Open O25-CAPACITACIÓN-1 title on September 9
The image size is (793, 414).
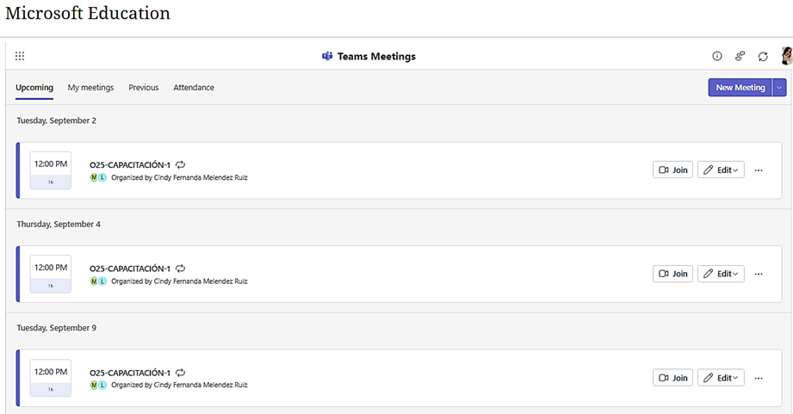130,373
